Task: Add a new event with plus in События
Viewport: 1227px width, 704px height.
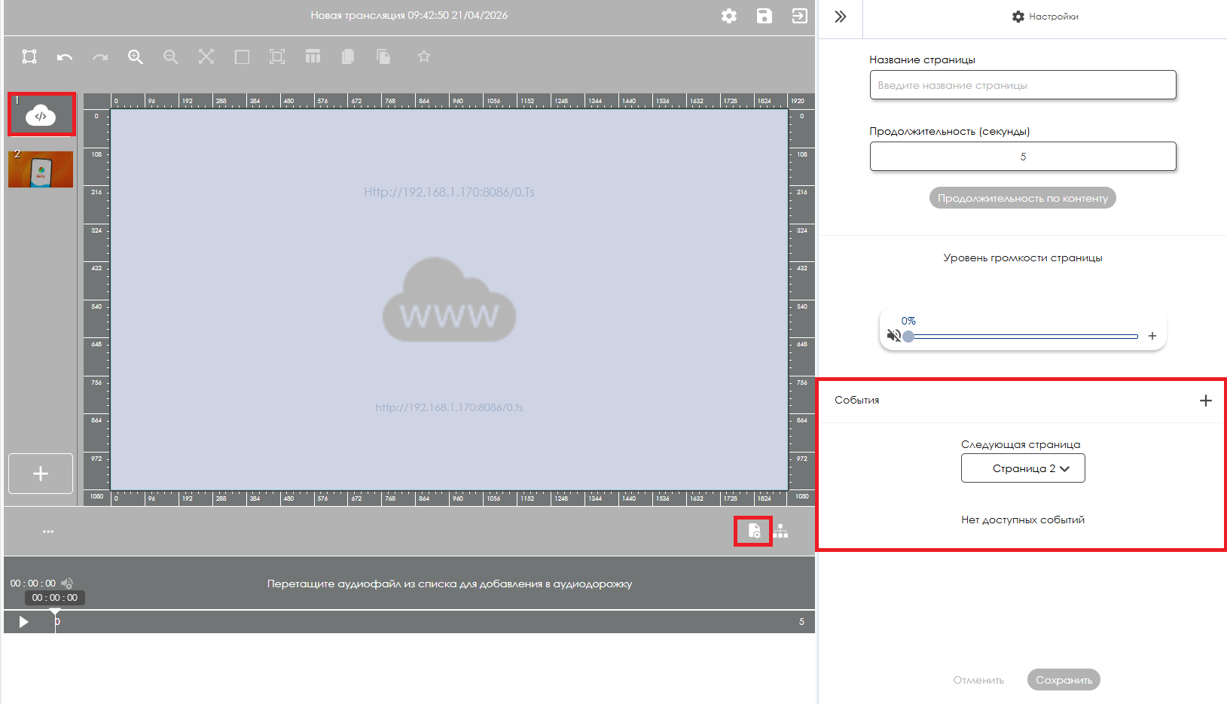Action: [1205, 401]
